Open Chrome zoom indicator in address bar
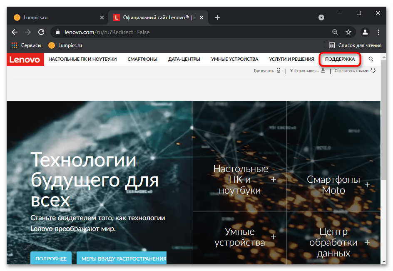This screenshot has height=271, width=393. [335, 32]
